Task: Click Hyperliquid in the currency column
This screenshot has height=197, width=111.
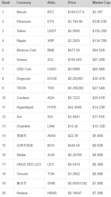Action: 25,107
